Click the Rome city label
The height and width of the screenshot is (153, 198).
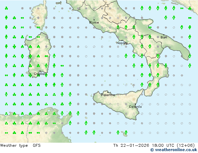pyautogui.click(x=94, y=22)
